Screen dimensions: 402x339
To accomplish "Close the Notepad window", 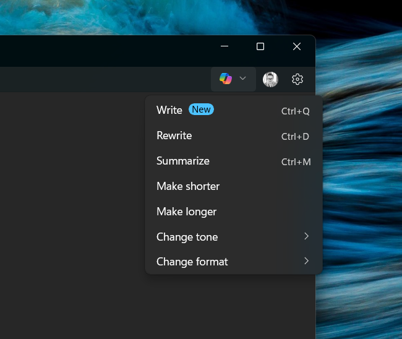I will (297, 46).
